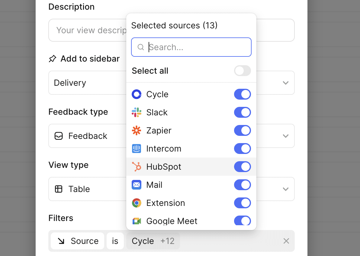This screenshot has height=256, width=360.
Task: Remove the Source filter with the X
Action: click(x=286, y=241)
